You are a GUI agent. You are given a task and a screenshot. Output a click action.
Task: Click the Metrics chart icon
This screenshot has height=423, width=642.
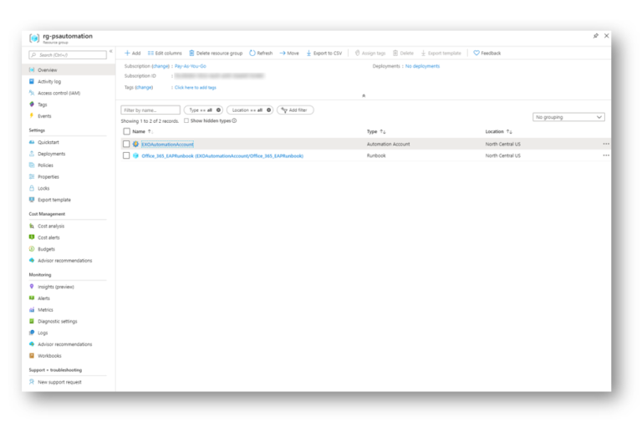tap(32, 309)
